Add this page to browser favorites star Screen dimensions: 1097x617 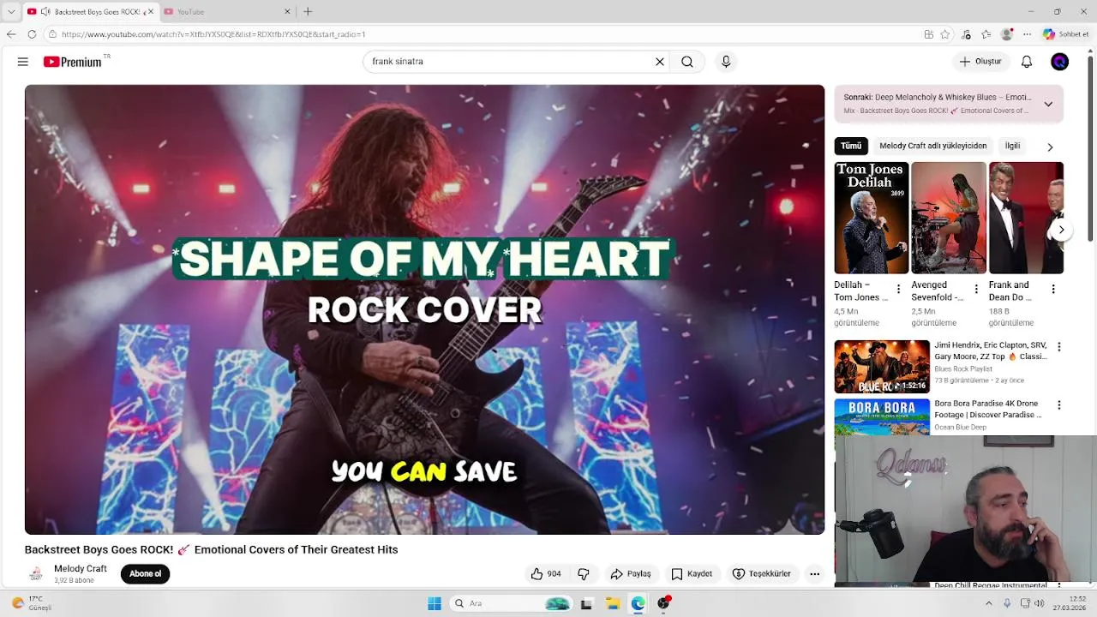click(945, 34)
